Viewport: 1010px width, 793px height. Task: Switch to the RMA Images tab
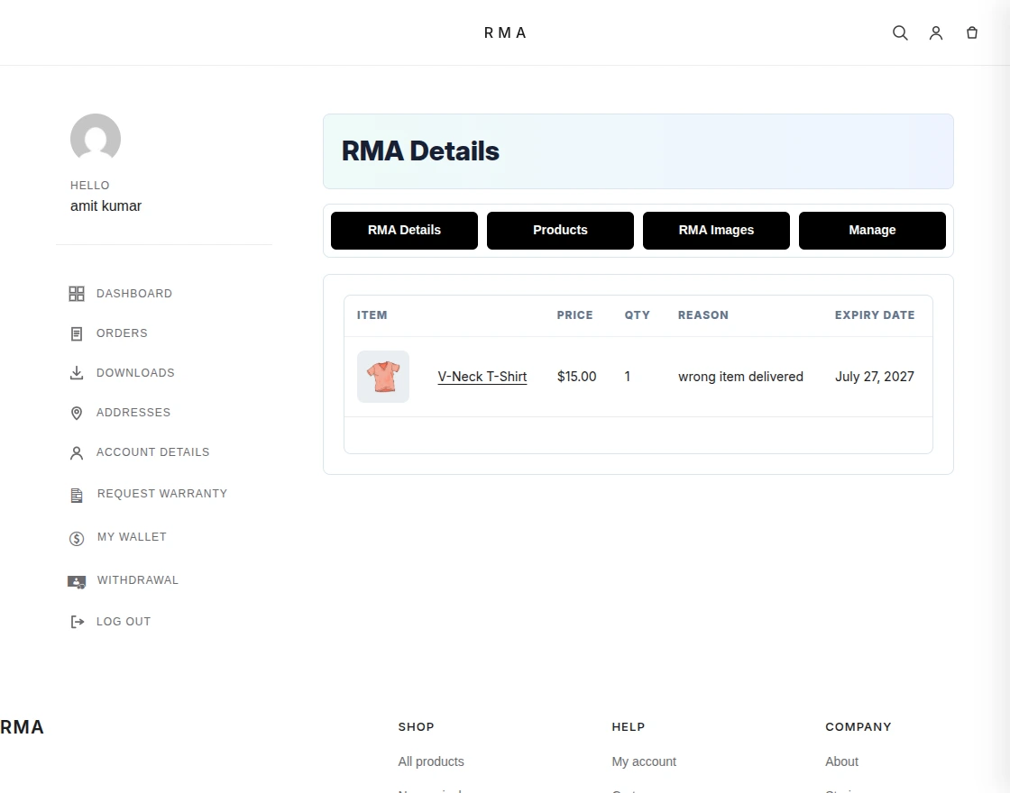coord(716,231)
